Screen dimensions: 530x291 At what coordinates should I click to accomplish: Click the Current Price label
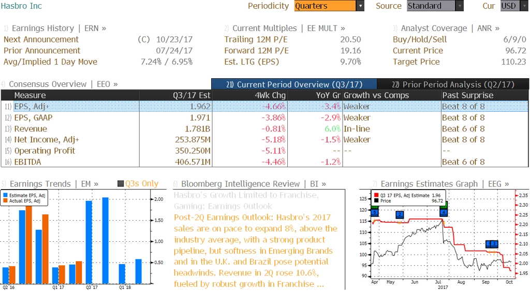point(418,51)
